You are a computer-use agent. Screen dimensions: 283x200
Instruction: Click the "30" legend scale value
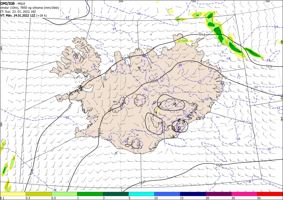(x=233, y=198)
